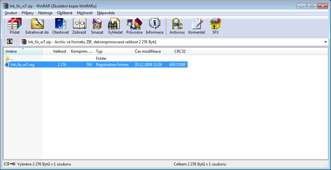Open the Oblíbené menu
This screenshot has width=331, height=170.
tap(65, 13)
